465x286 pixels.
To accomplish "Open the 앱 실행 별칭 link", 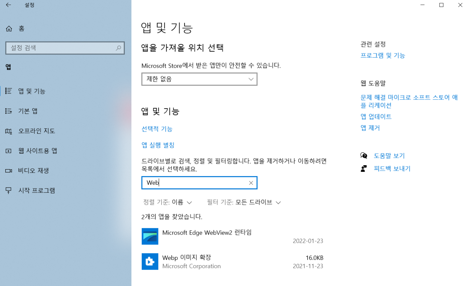I will [x=158, y=145].
